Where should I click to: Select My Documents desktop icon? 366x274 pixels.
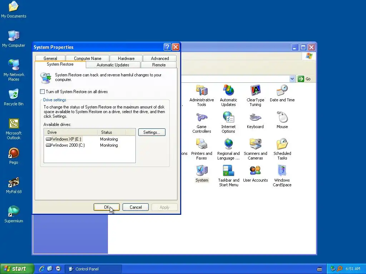point(14,10)
